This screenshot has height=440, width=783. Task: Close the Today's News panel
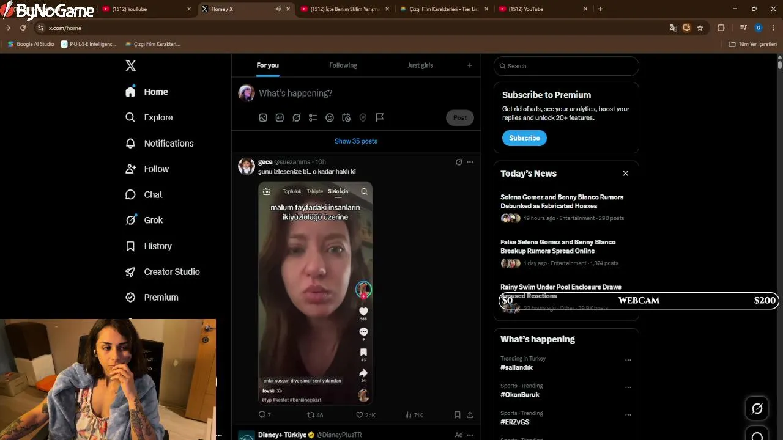625,174
